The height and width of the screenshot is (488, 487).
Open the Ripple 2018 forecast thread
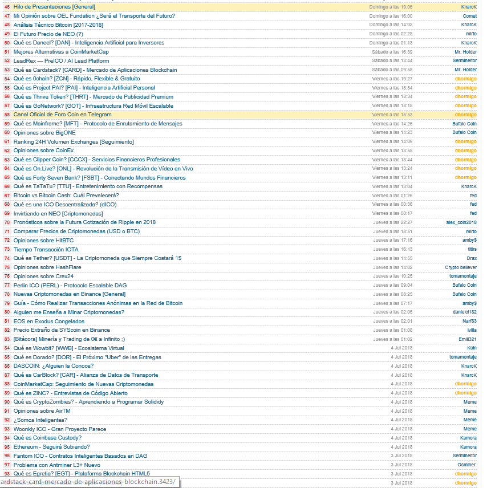point(84,222)
